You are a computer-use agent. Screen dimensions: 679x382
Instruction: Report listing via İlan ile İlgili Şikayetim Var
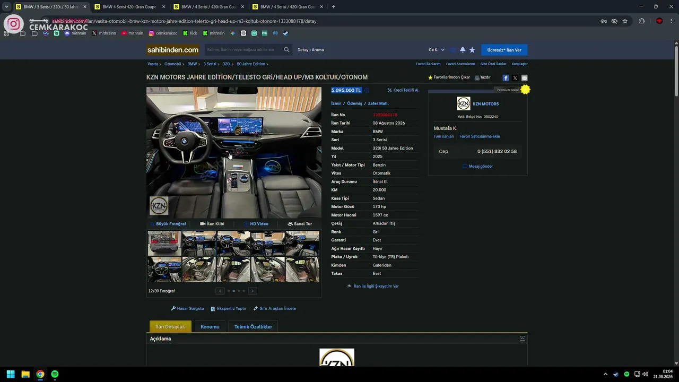pyautogui.click(x=373, y=286)
